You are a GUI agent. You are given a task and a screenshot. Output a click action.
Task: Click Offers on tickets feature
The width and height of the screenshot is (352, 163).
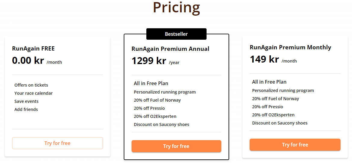pyautogui.click(x=31, y=85)
